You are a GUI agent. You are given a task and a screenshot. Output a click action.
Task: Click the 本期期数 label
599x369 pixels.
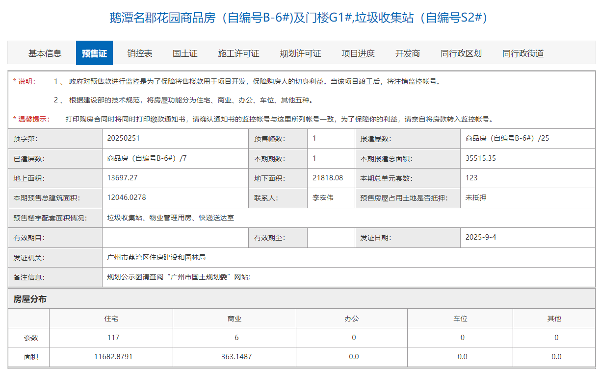(269, 159)
